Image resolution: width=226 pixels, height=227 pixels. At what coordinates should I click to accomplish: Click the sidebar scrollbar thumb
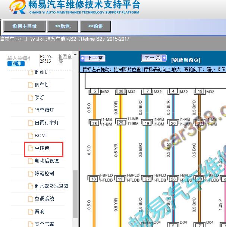tap(75, 194)
